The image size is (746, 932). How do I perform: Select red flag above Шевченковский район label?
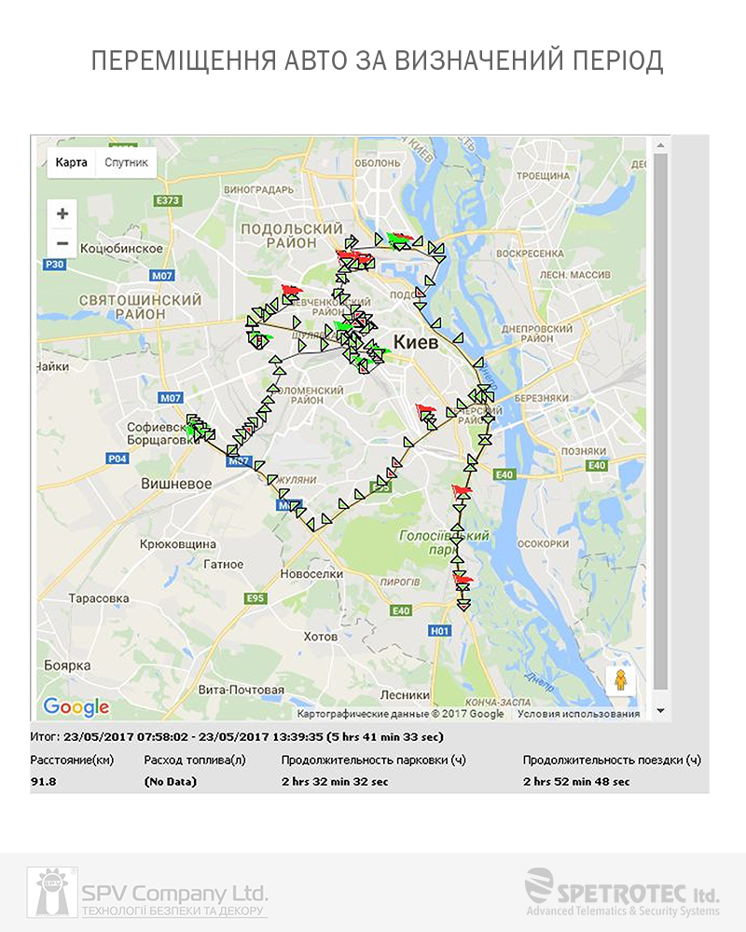click(x=291, y=291)
